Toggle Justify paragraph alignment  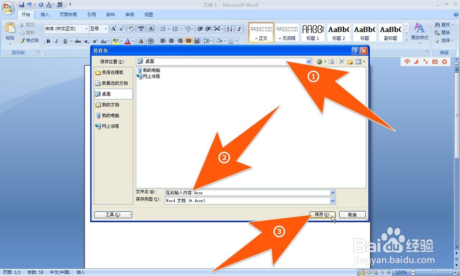click(188, 41)
